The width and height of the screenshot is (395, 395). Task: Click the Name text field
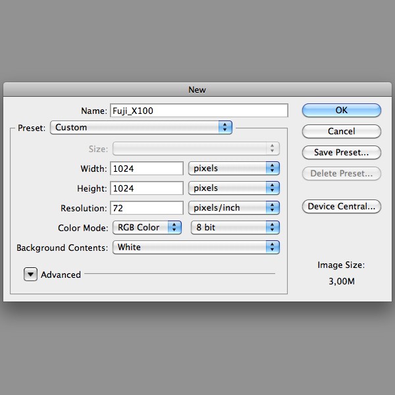(199, 111)
